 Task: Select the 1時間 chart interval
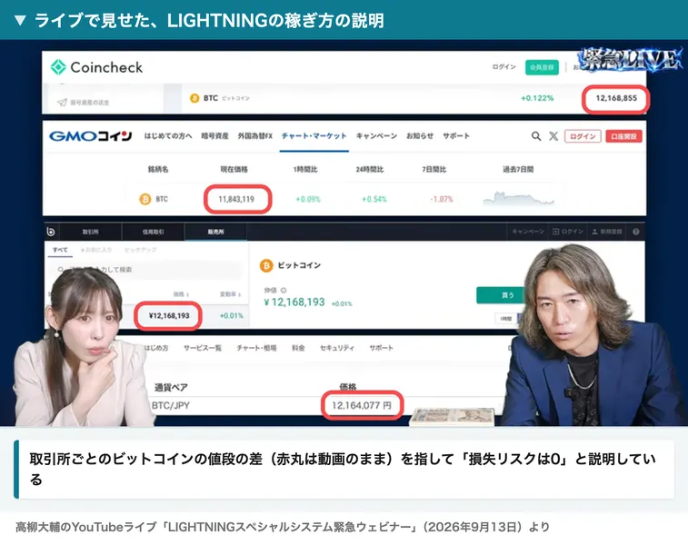pyautogui.click(x=506, y=319)
